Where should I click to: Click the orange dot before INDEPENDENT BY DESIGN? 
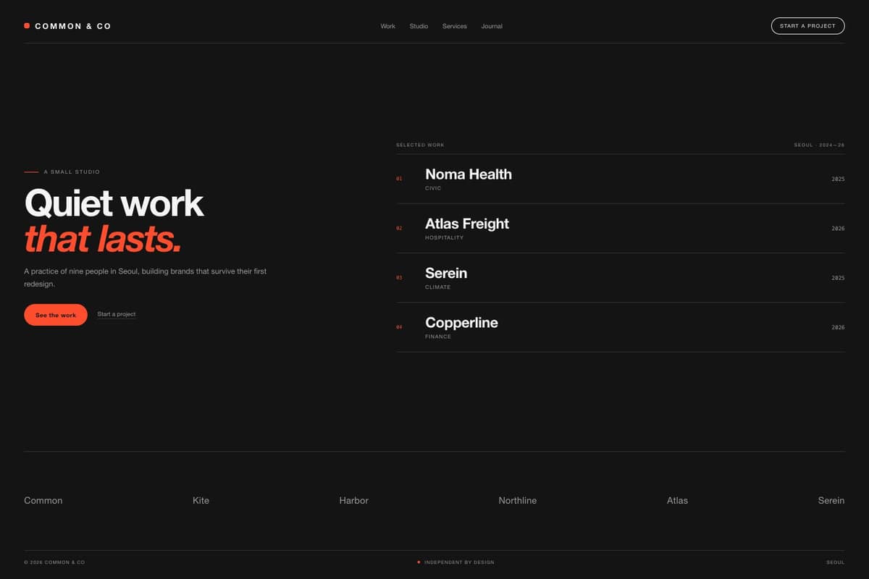click(x=419, y=562)
